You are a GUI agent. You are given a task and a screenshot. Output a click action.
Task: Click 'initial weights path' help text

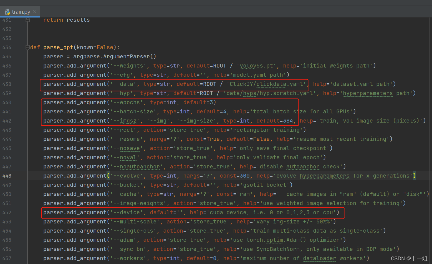(x=336, y=66)
